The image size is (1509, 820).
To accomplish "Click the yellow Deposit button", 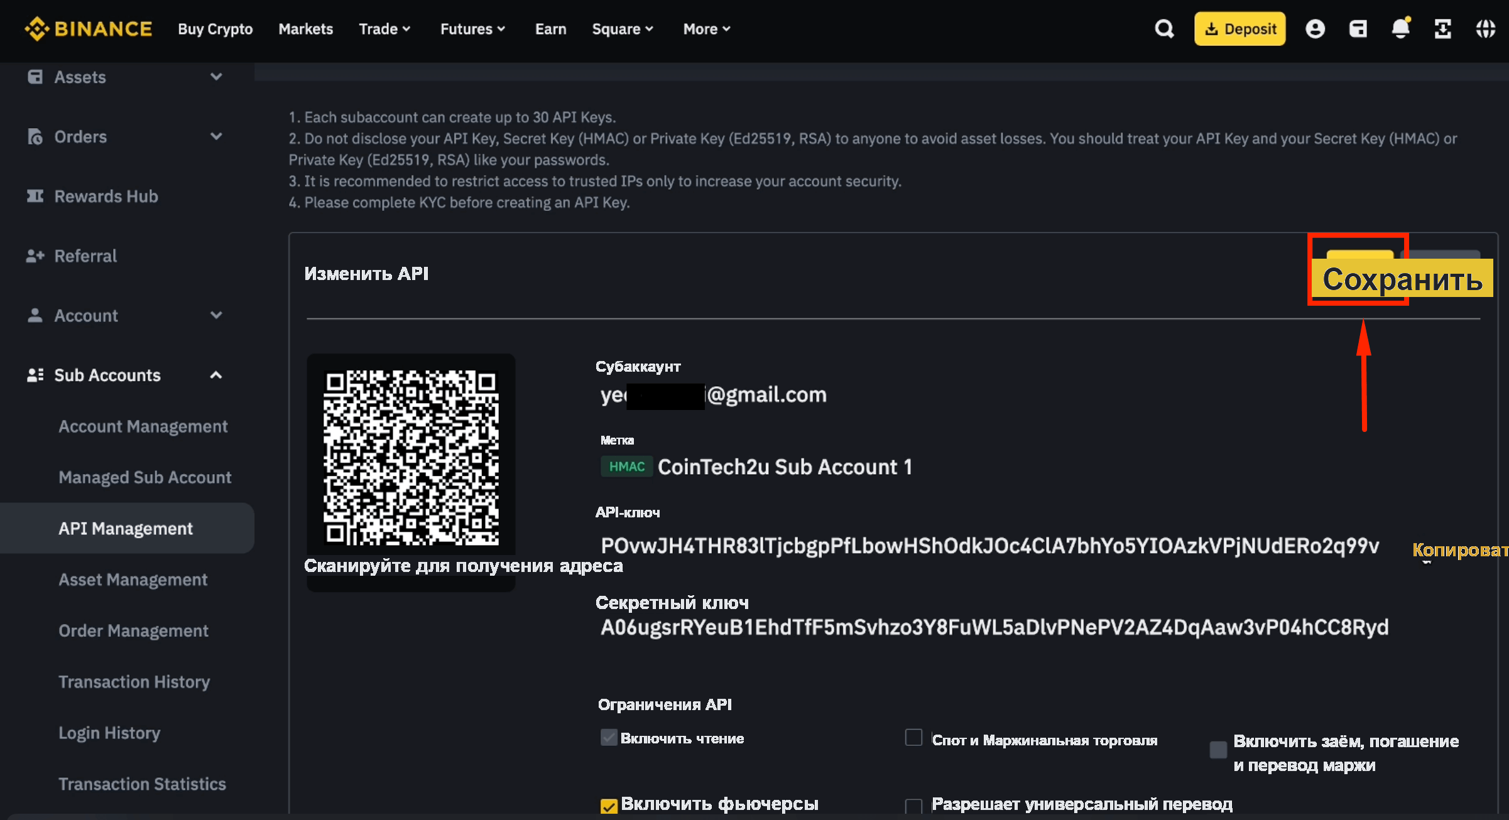I will coord(1240,29).
